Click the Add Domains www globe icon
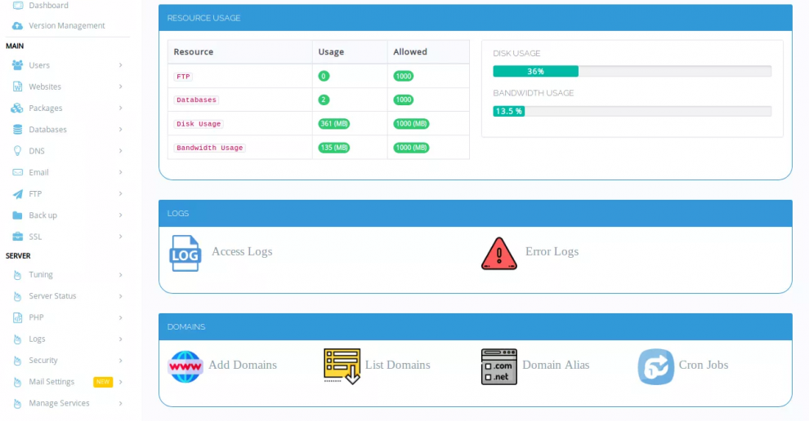 [x=185, y=366]
